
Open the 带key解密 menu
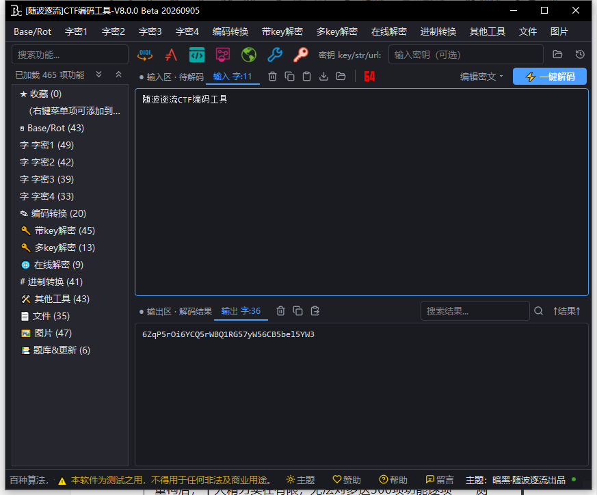[282, 31]
